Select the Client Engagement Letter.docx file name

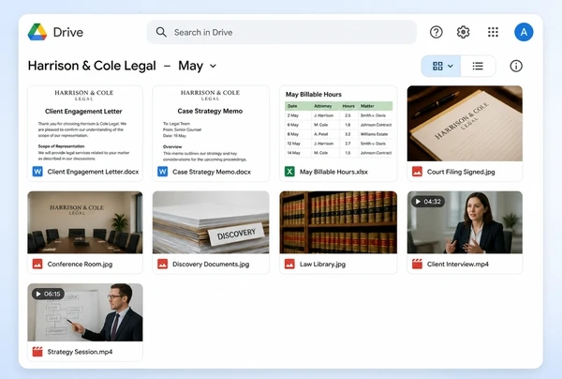pyautogui.click(x=93, y=172)
